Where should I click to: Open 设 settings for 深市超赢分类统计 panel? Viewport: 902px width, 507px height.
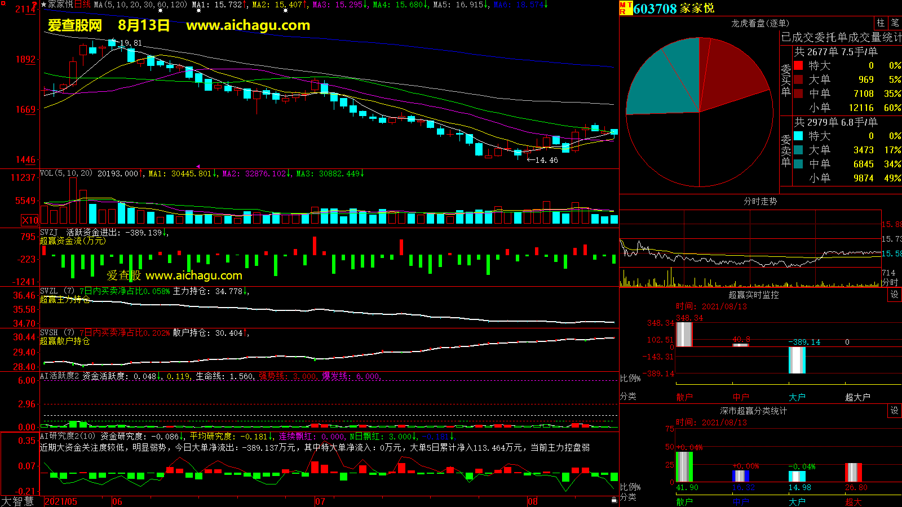(x=895, y=411)
